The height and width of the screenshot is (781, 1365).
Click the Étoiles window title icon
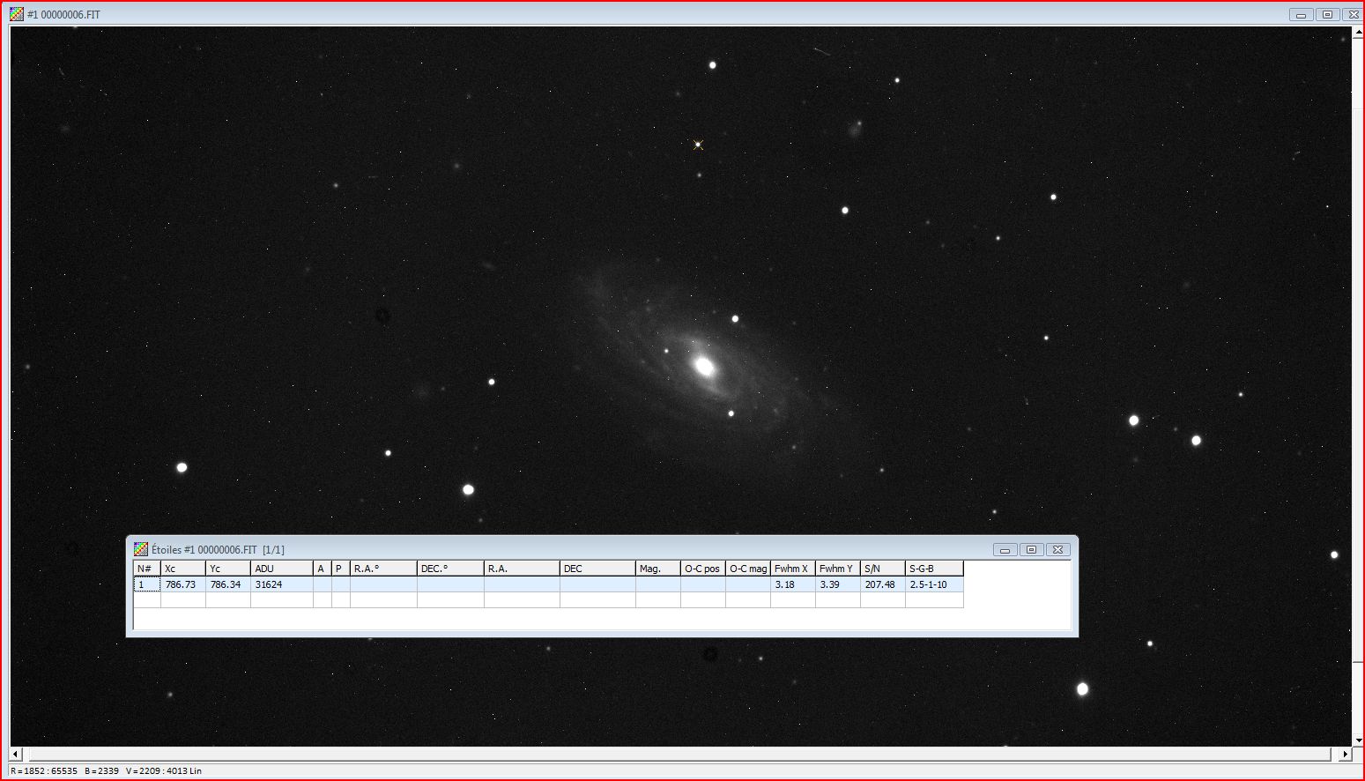pyautogui.click(x=141, y=549)
